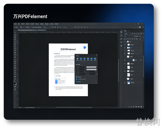Click the open document tab above the ruler
Screen dimensions: 163x129
click(x=32, y=30)
